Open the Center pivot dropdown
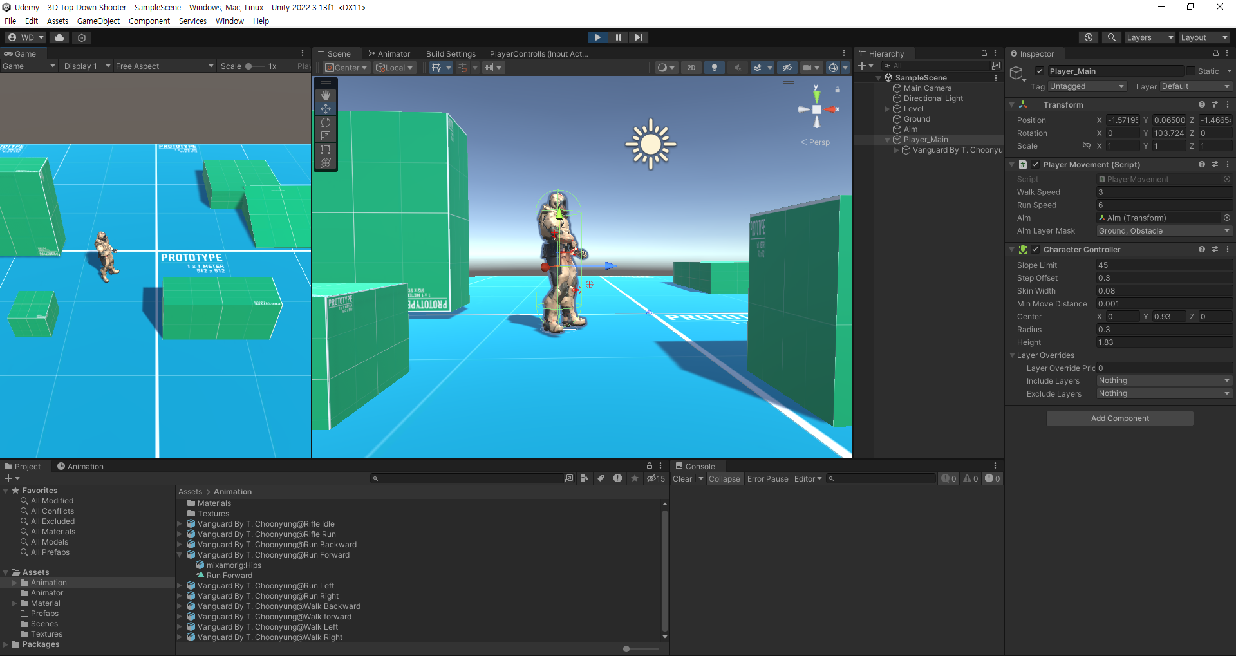The image size is (1236, 656). [346, 68]
